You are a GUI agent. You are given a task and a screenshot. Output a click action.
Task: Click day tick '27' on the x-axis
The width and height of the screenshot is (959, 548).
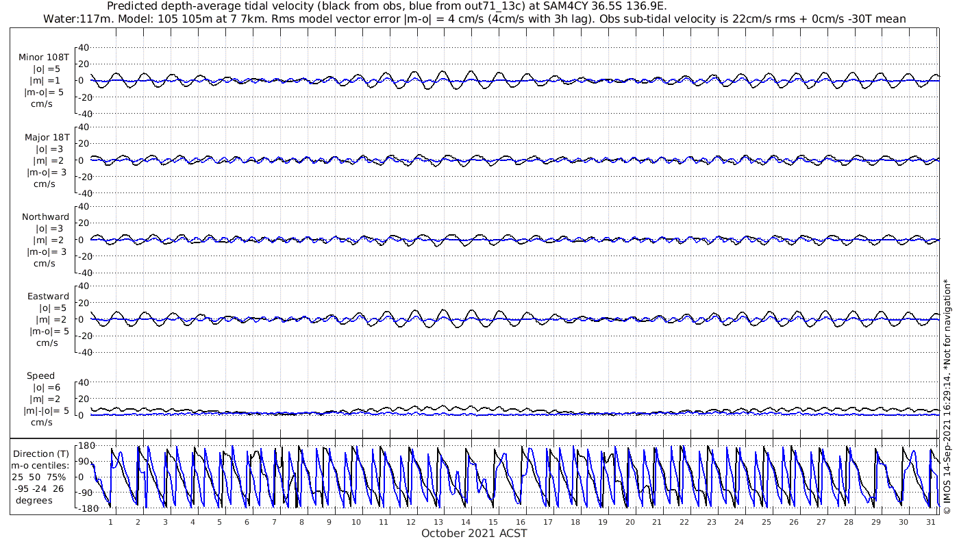point(821,522)
